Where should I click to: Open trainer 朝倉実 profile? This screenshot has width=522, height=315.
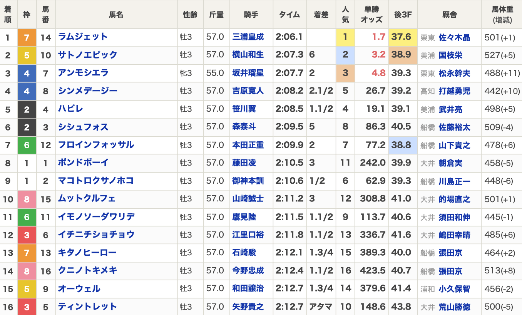[451, 163]
